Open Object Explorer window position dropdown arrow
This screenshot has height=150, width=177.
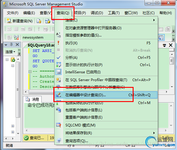point(6,45)
